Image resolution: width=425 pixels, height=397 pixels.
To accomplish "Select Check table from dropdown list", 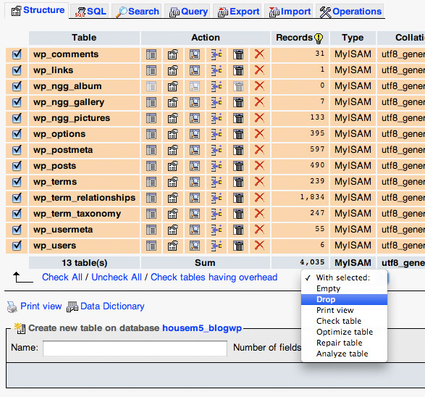I will 344,321.
